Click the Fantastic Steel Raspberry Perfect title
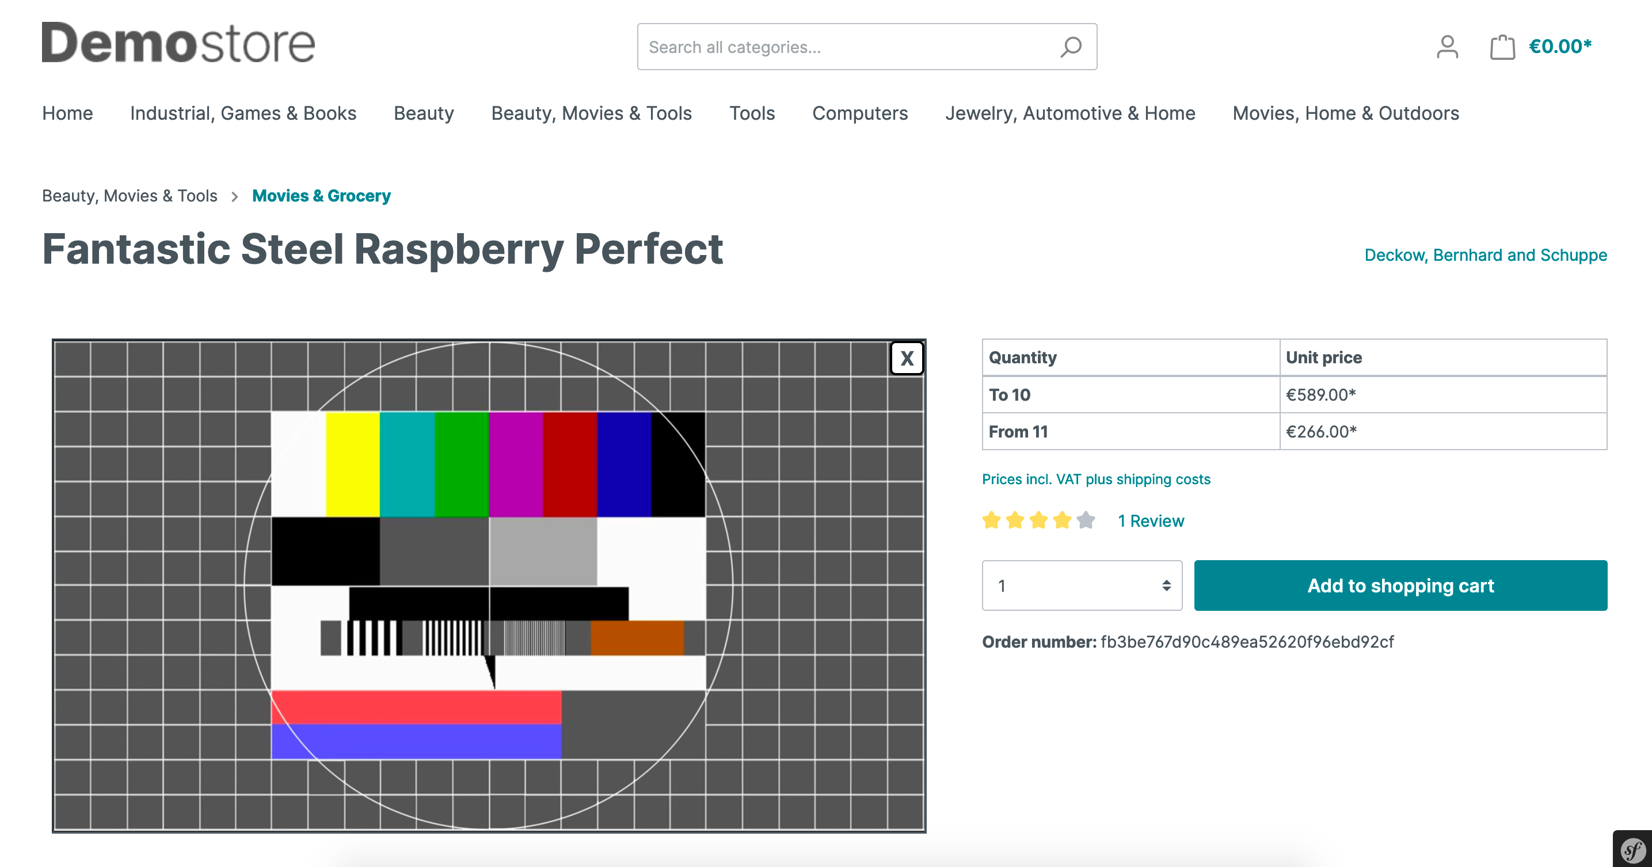Image resolution: width=1652 pixels, height=867 pixels. [x=382, y=249]
